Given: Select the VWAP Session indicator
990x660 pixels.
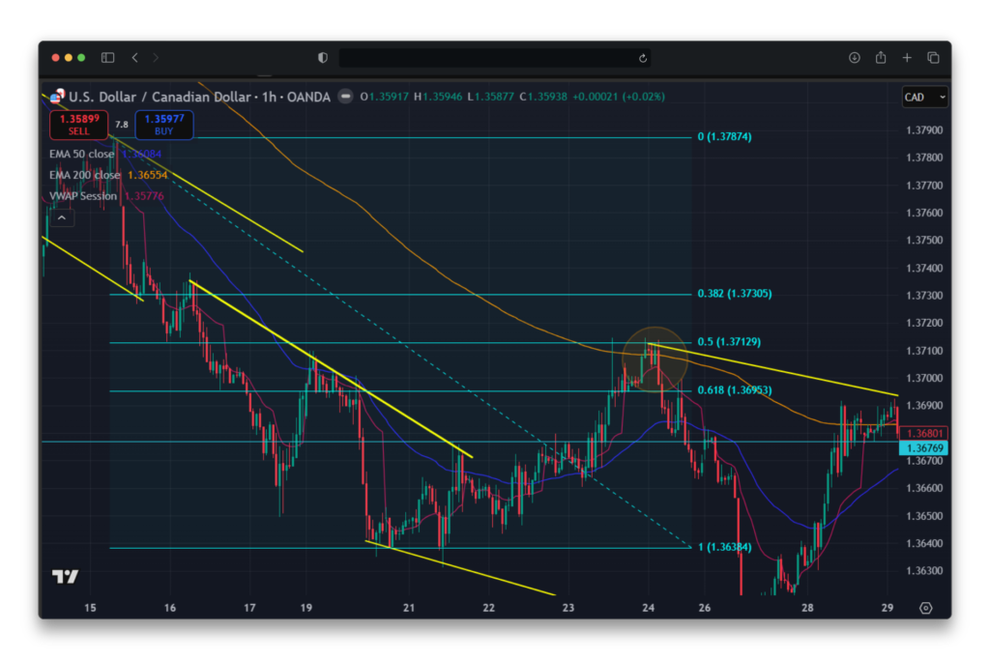Looking at the screenshot, I should (83, 196).
